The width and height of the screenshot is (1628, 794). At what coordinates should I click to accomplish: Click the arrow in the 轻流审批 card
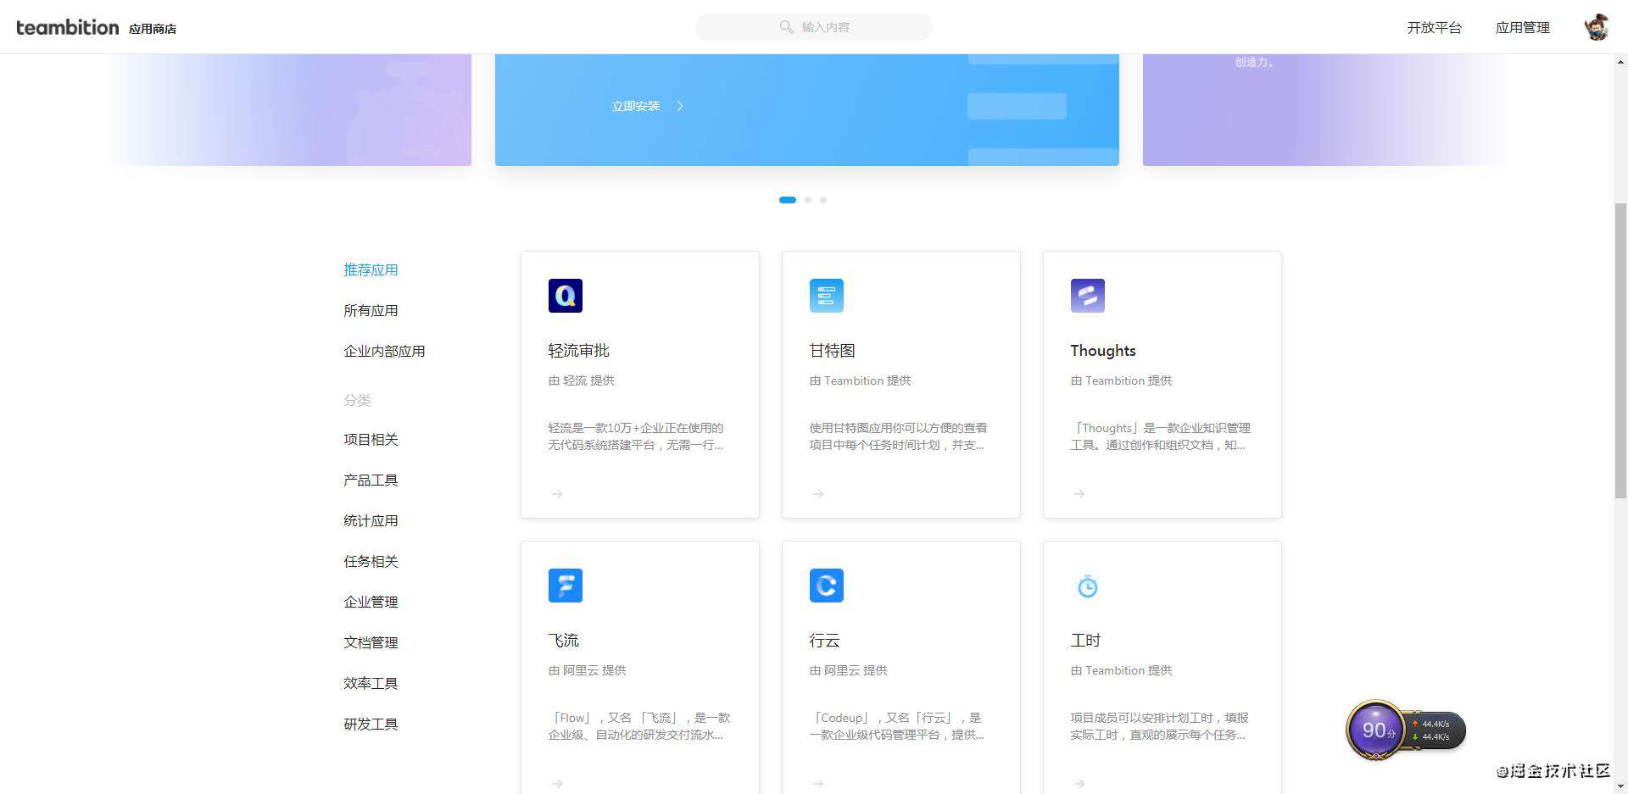[557, 494]
